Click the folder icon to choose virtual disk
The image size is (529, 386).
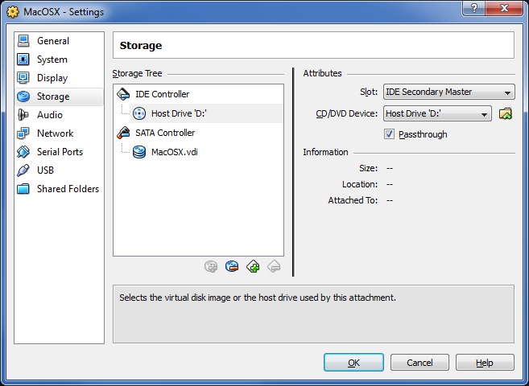[506, 113]
